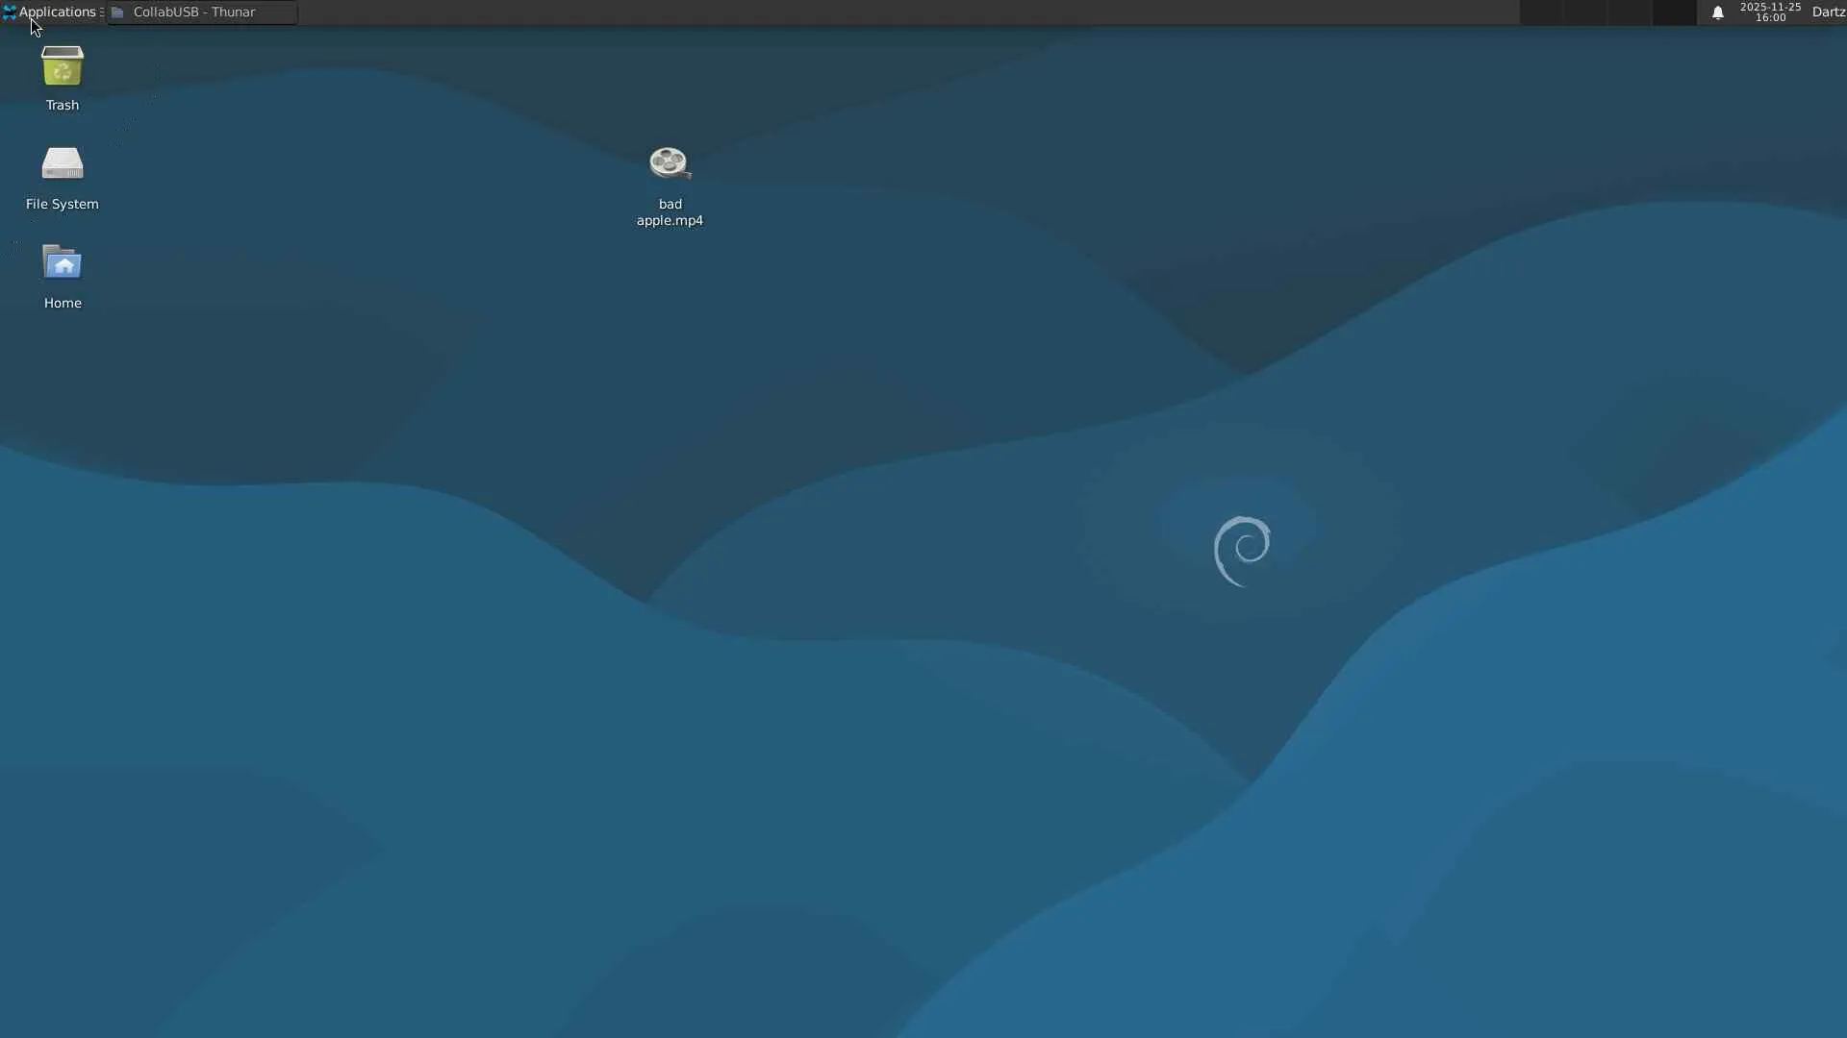
Task: Click the Xfce logo in the panel
Action: coord(9,12)
